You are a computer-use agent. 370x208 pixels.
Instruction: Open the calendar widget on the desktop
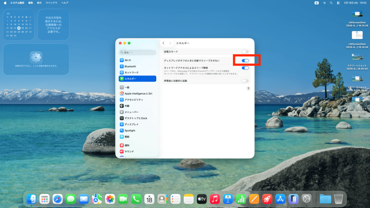click(x=19, y=25)
